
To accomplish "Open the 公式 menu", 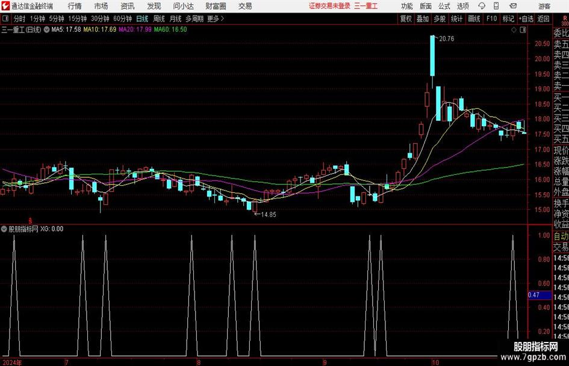I will (444, 6).
